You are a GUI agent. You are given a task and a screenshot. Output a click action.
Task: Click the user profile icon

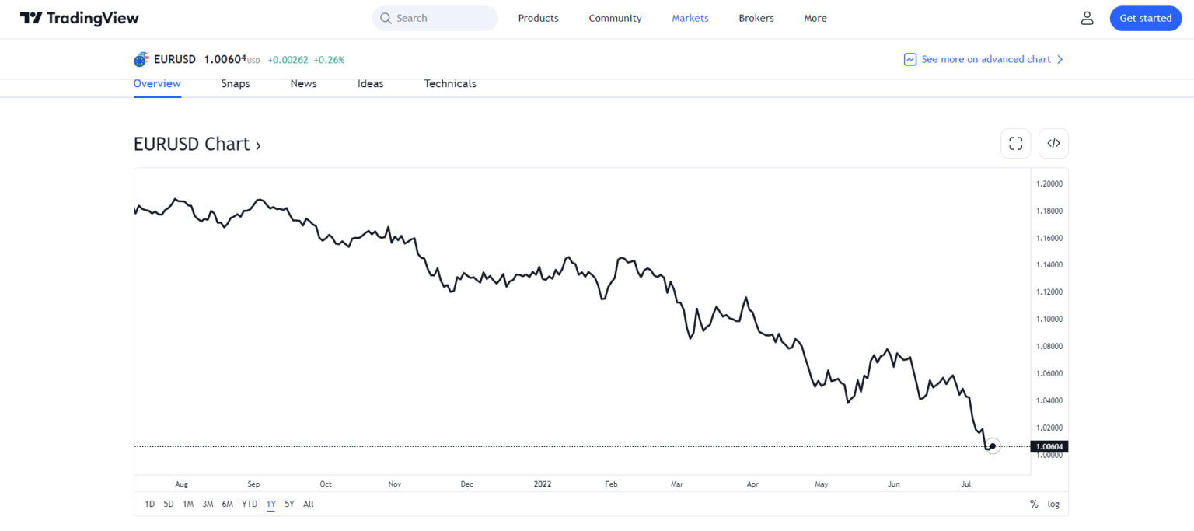(x=1087, y=18)
